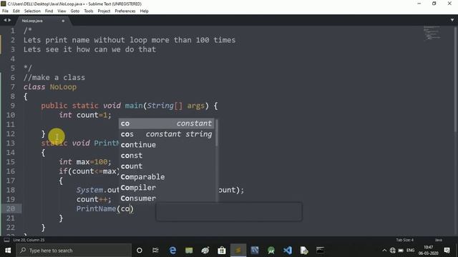
Task: Open the Windows notification center
Action: (x=447, y=251)
